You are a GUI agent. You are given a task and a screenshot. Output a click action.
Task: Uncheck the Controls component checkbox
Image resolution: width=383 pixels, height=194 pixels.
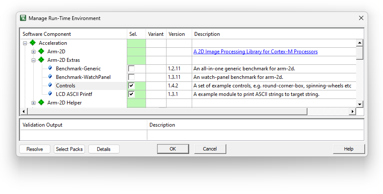pos(132,86)
